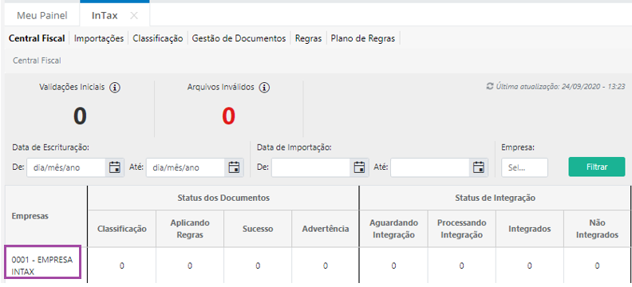632x287 pixels.
Task: Click the Validações Iniciais count 0
Action: (x=80, y=116)
